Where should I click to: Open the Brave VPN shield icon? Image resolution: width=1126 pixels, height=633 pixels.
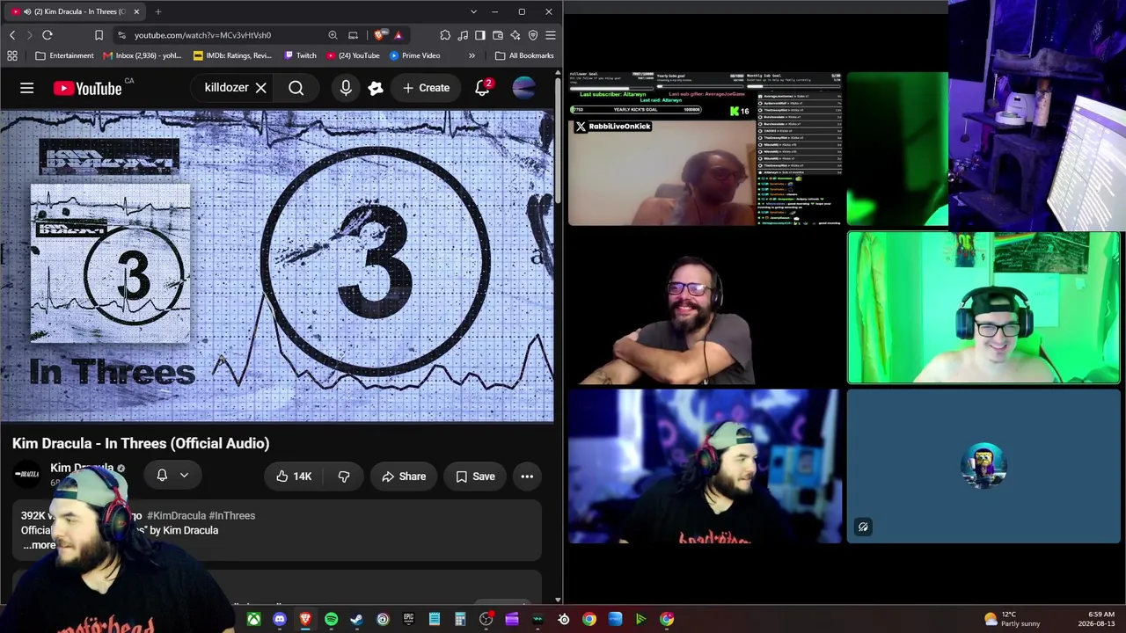click(533, 35)
